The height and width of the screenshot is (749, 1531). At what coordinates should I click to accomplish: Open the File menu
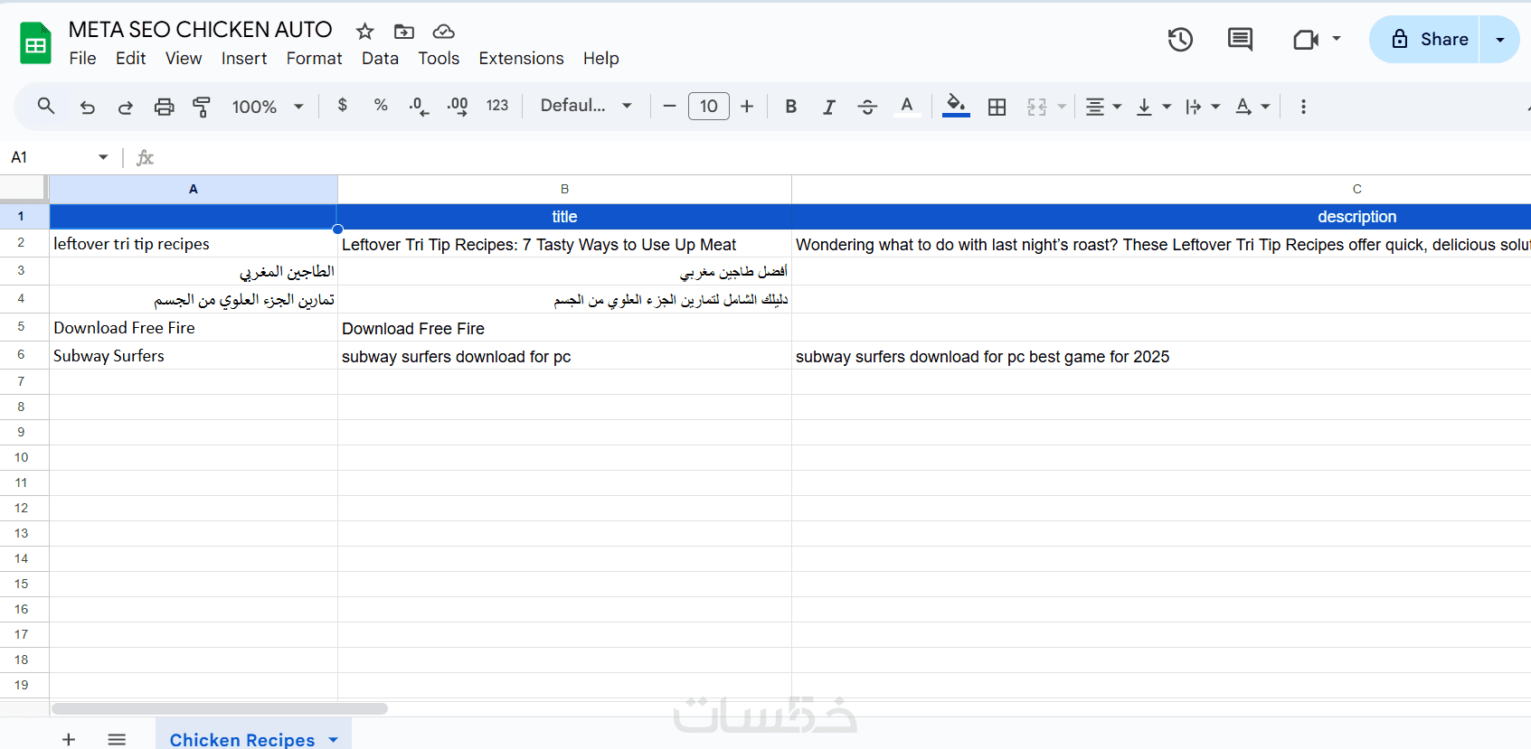pos(82,59)
